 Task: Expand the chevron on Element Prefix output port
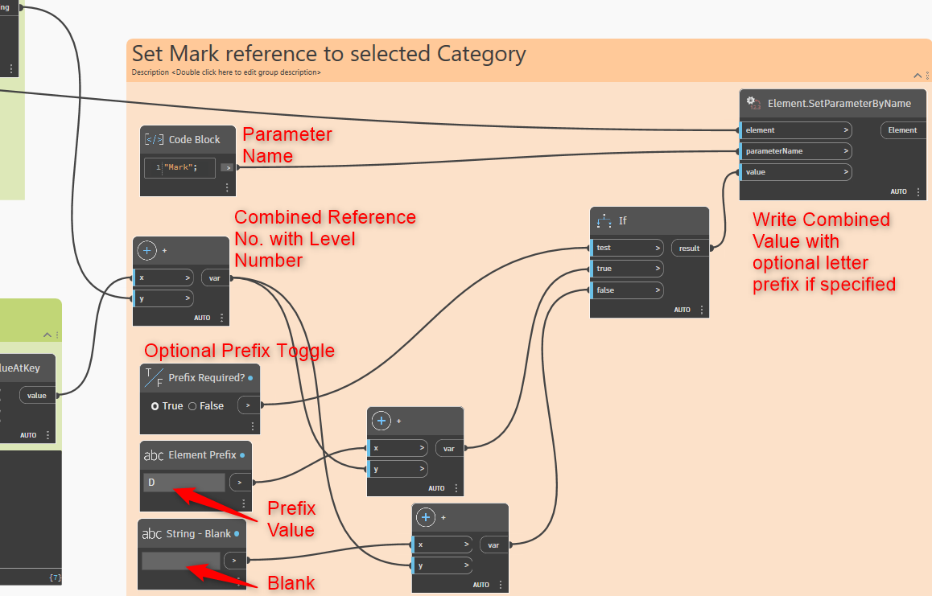click(239, 482)
